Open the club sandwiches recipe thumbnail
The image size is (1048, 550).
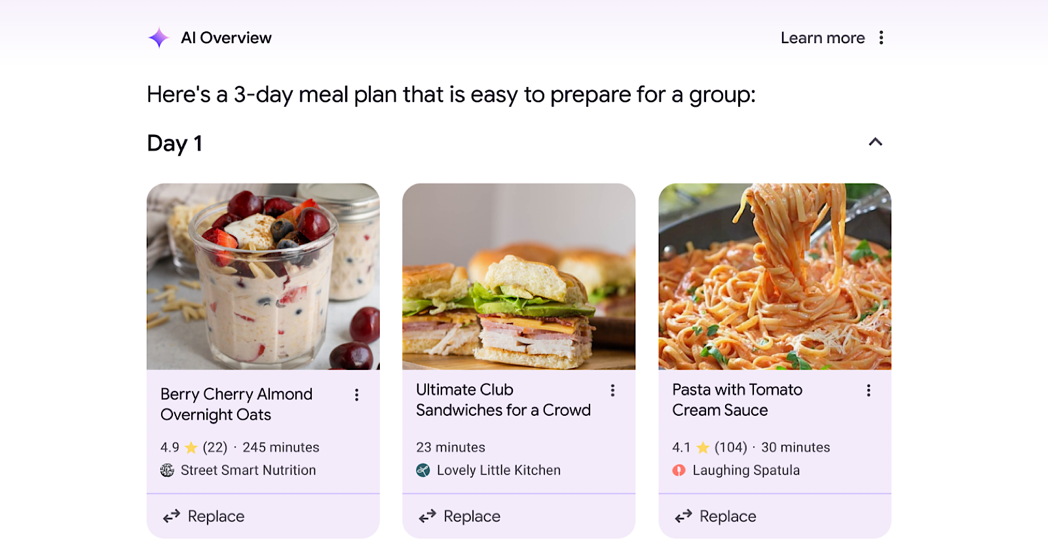pyautogui.click(x=519, y=276)
